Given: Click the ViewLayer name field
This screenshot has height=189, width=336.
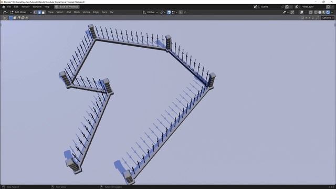Looking at the screenshot, I should pos(313,7).
